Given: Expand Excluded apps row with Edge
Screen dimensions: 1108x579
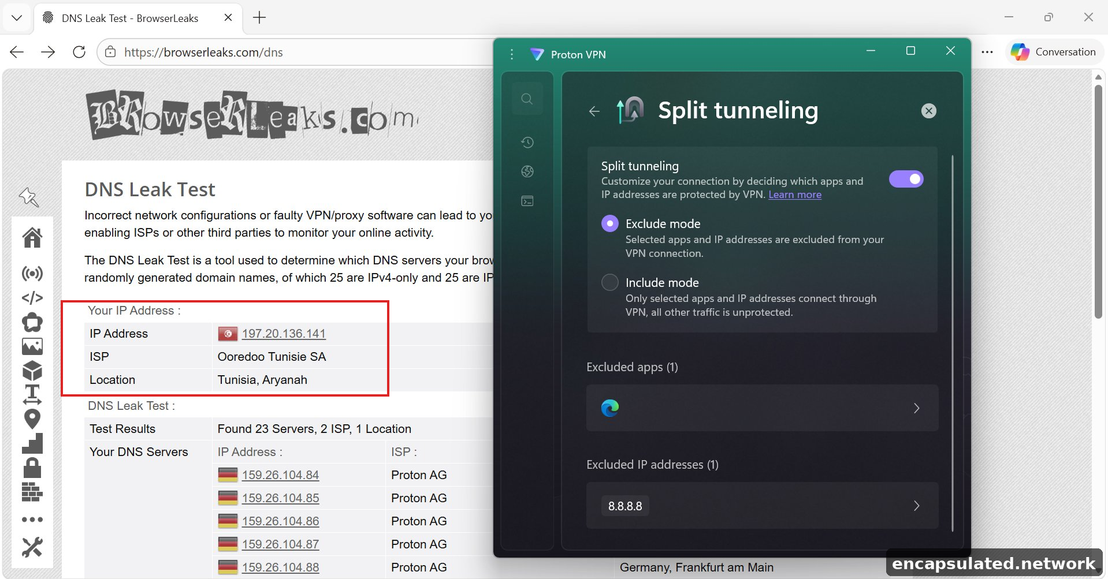Looking at the screenshot, I should pos(762,408).
